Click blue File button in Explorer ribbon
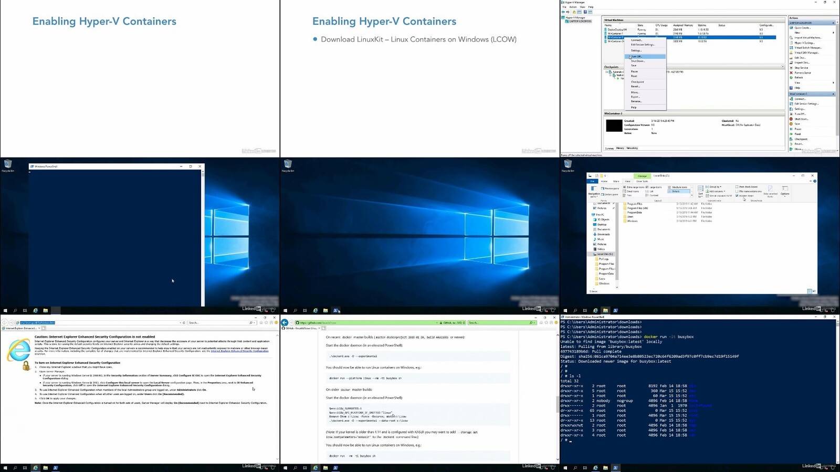Screen dimensions: 840x472 point(592,181)
